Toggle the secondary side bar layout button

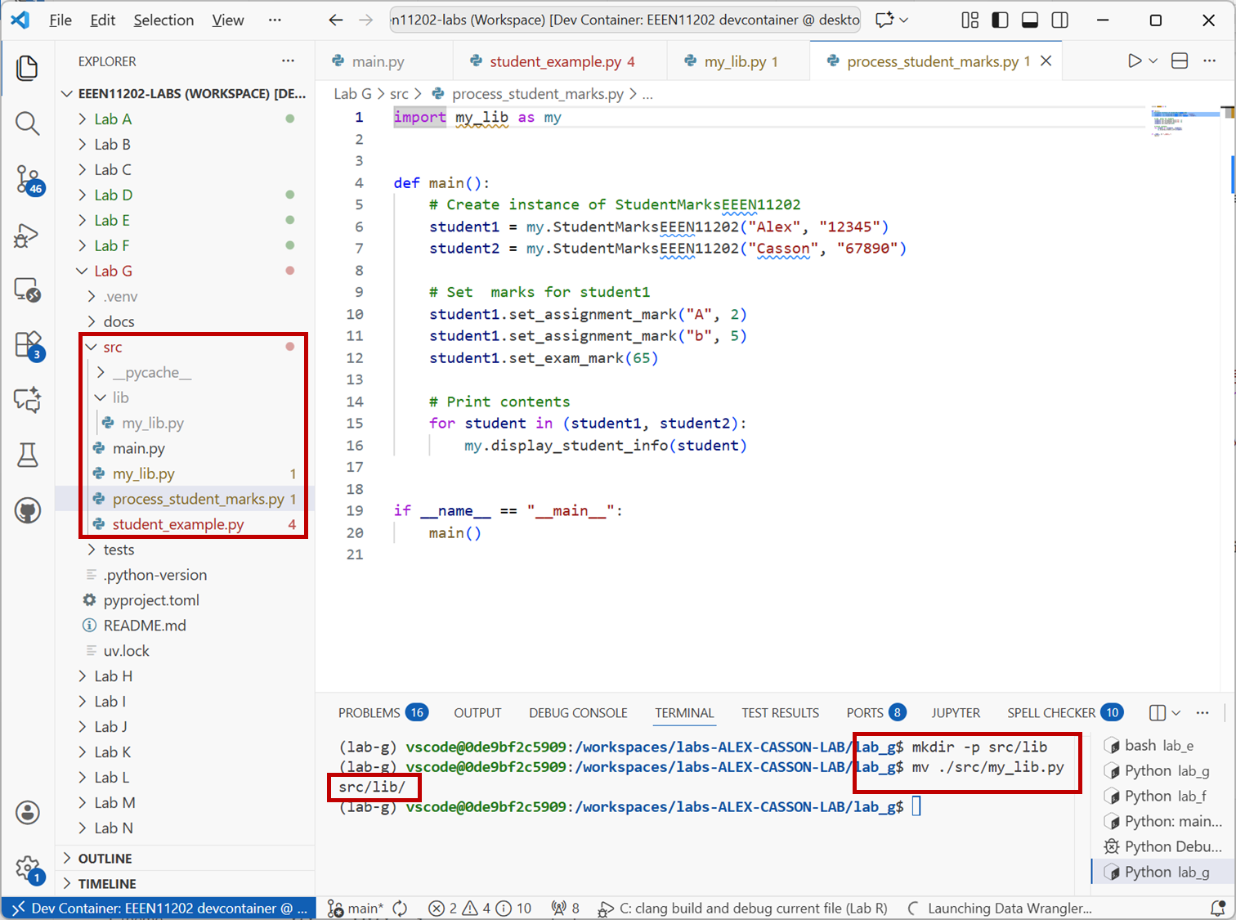point(1060,20)
